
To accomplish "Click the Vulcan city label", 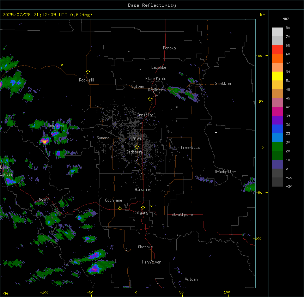I will [x=191, y=279].
